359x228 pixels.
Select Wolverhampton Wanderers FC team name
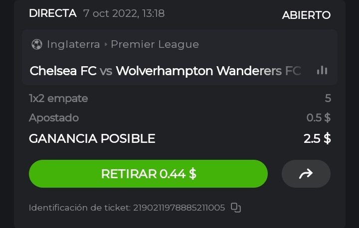(x=208, y=71)
